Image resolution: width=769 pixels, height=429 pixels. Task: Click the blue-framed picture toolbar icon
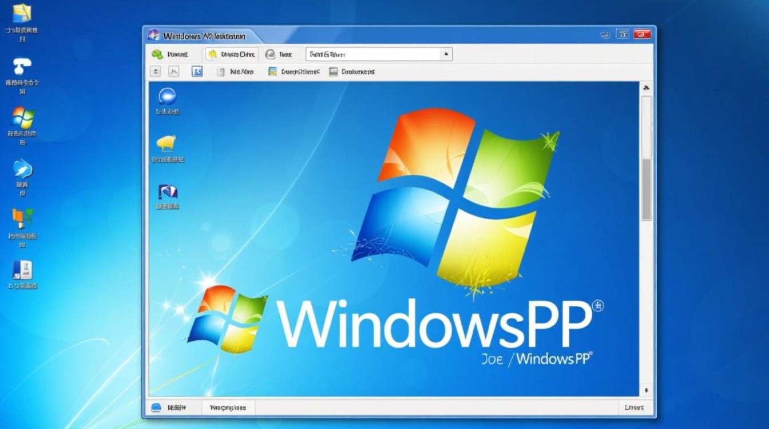[x=197, y=71]
